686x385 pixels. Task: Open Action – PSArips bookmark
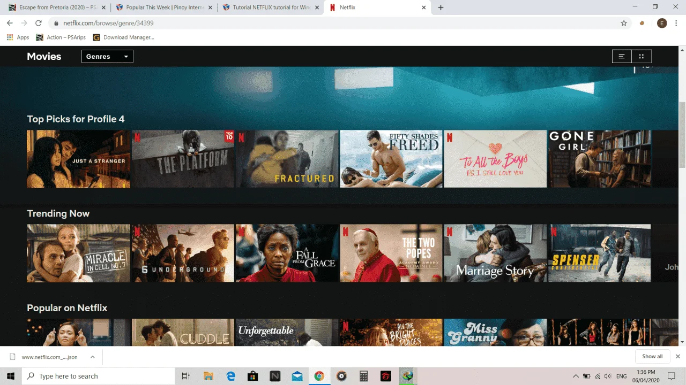(61, 37)
